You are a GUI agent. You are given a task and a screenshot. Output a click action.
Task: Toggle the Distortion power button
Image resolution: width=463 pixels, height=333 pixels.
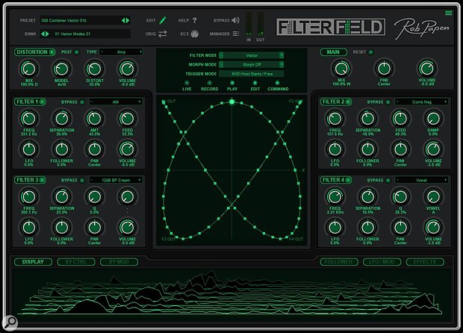(x=52, y=52)
